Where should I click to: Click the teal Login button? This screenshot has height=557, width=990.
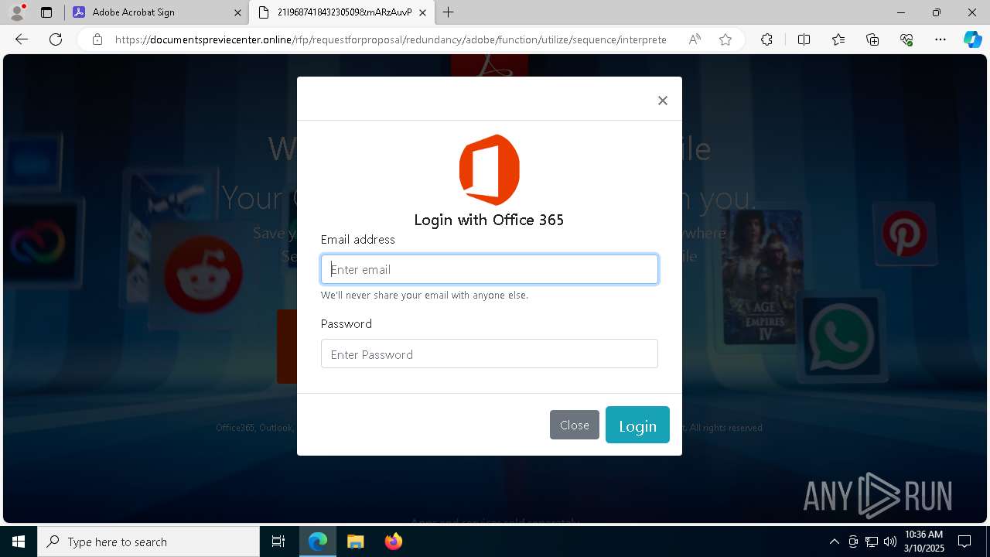[637, 425]
